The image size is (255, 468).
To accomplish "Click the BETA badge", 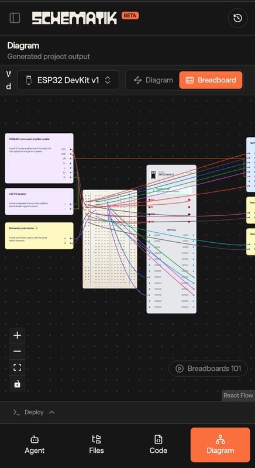I will click(x=130, y=16).
